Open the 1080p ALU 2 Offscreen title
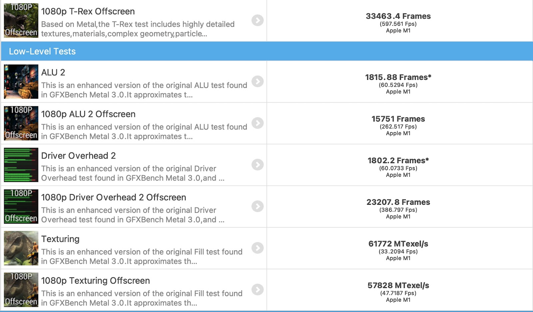Viewport: 533px width, 312px height. (x=88, y=114)
